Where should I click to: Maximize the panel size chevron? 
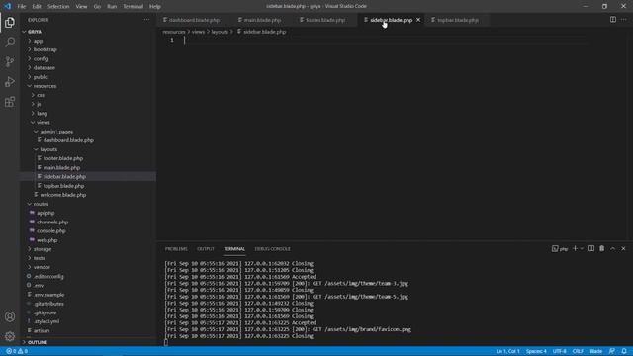(613, 248)
